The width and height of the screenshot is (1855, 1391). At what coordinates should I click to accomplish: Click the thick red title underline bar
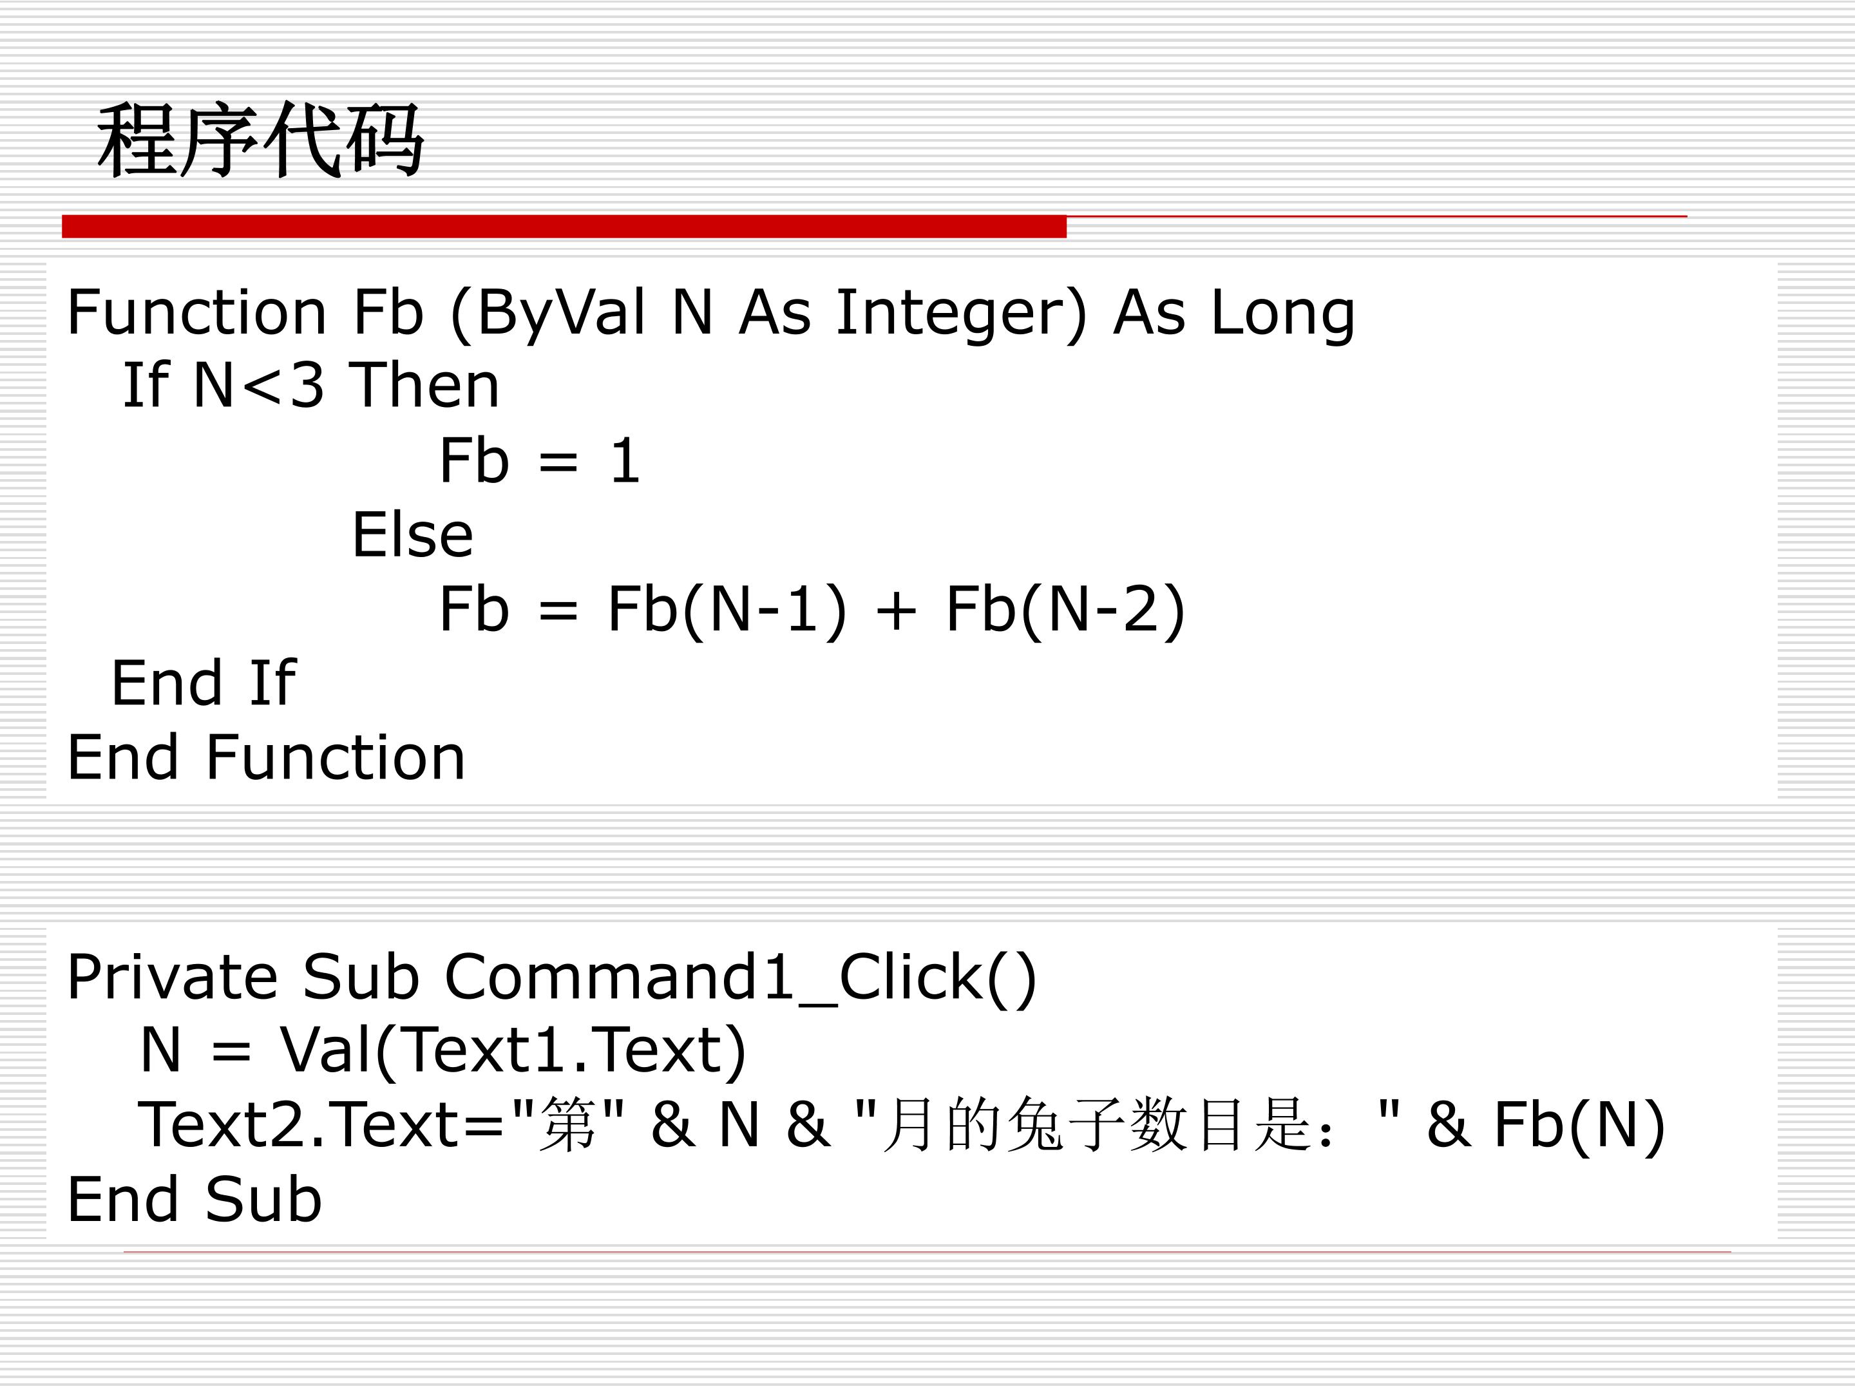tap(564, 227)
